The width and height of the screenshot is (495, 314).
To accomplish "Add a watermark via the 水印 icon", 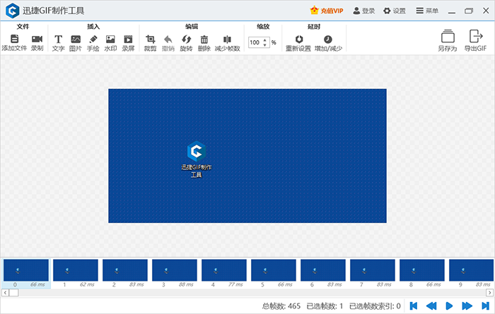I will [110, 40].
